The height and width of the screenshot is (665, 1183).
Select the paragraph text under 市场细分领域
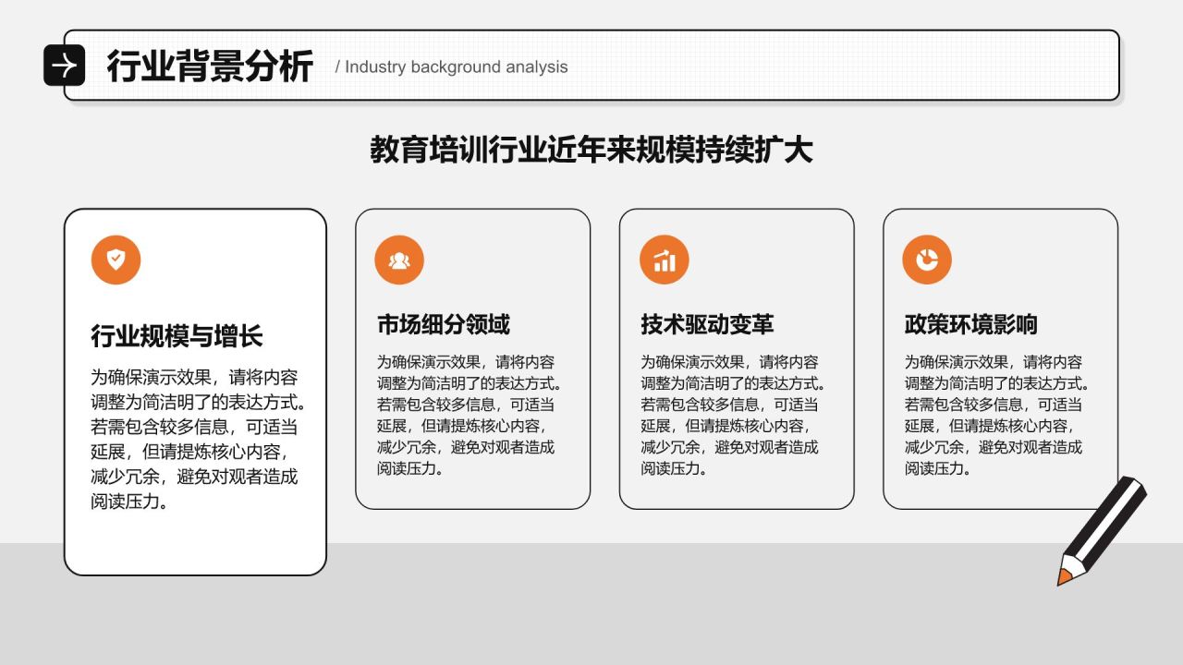(471, 415)
